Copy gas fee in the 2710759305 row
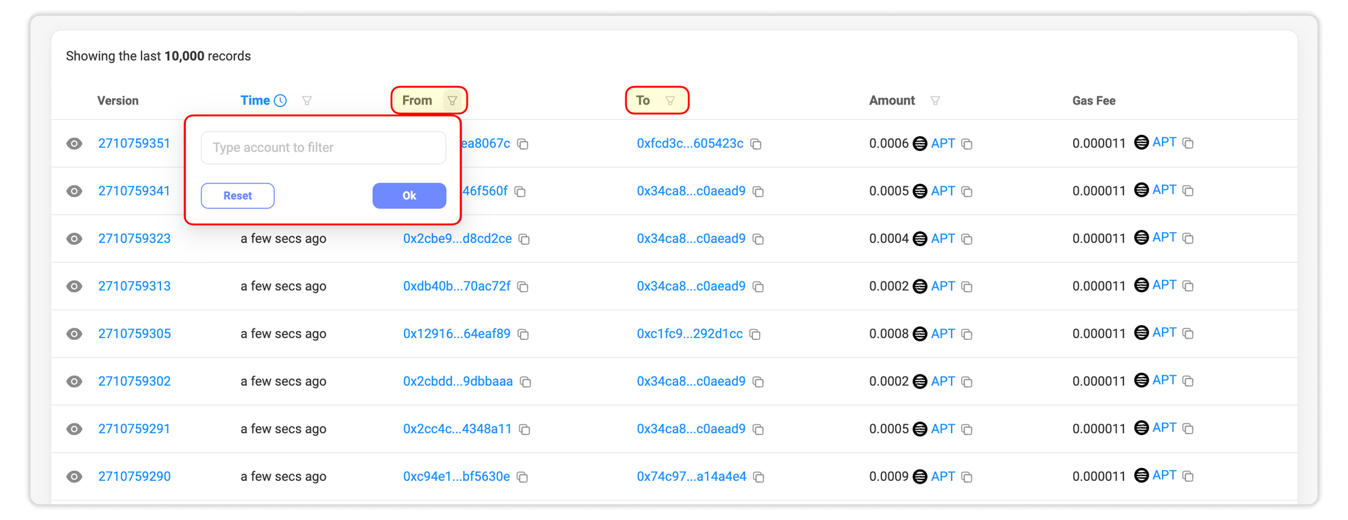Image resolution: width=1348 pixels, height=520 pixels. (x=1188, y=334)
